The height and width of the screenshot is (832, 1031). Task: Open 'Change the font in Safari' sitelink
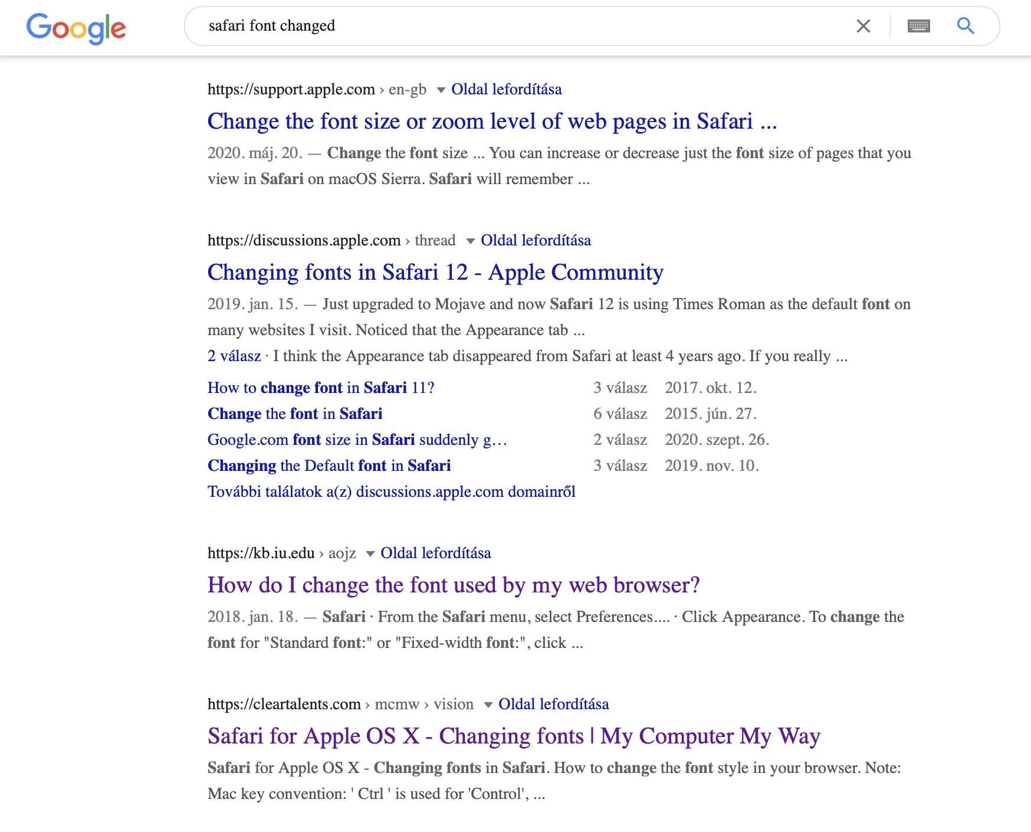point(295,414)
